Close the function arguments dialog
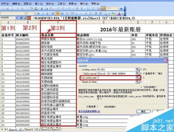Image resolution: width=174 pixels, height=132 pixels. 165,61
